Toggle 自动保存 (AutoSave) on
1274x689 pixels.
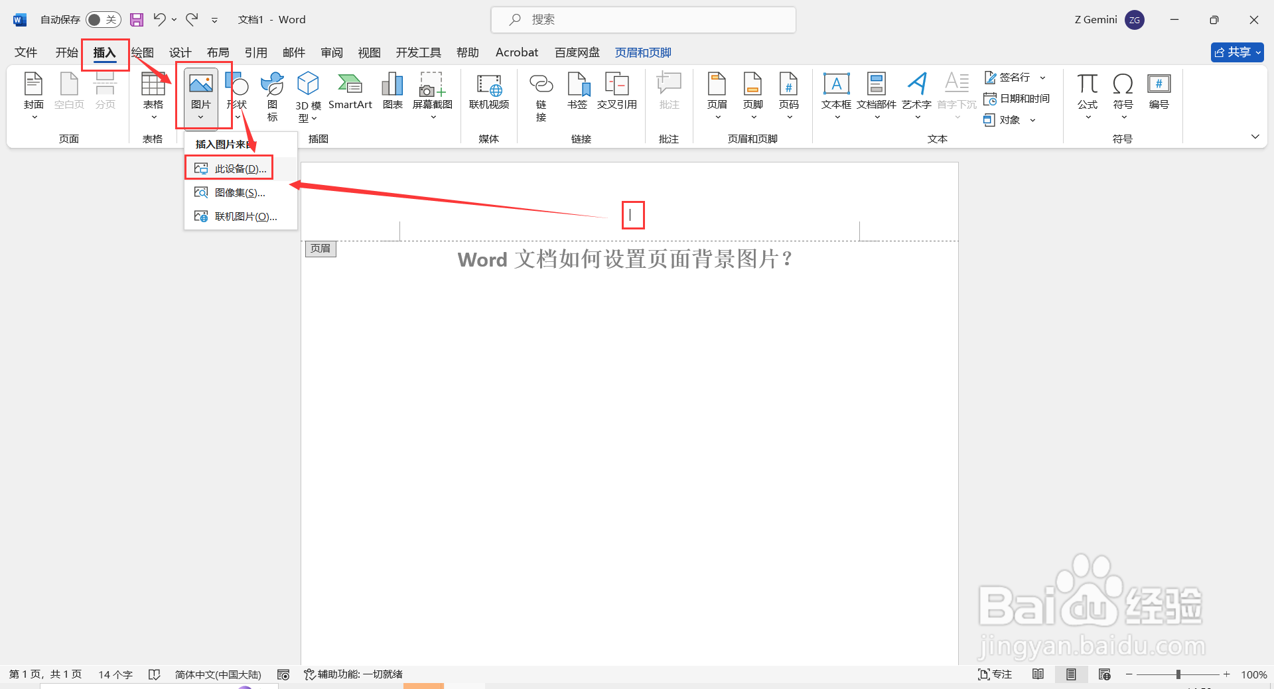tap(103, 19)
